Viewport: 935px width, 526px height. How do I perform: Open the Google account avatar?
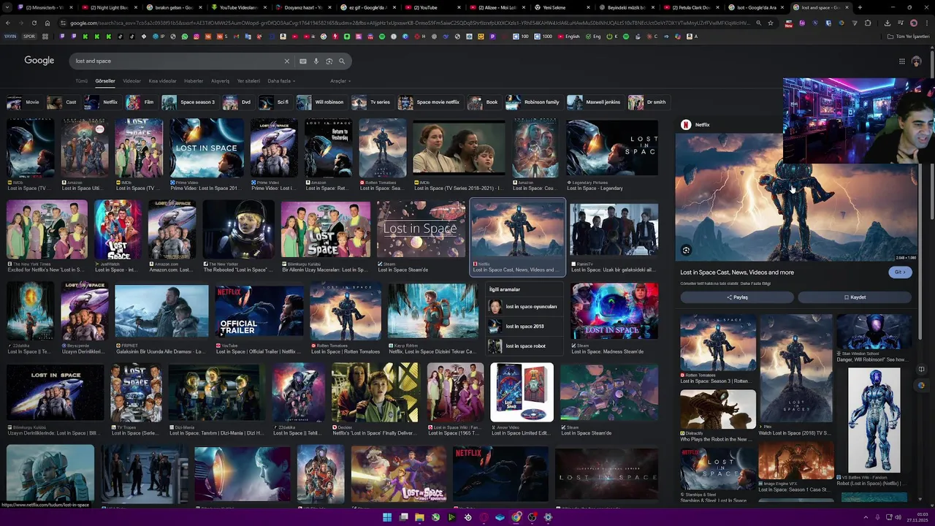[917, 61]
